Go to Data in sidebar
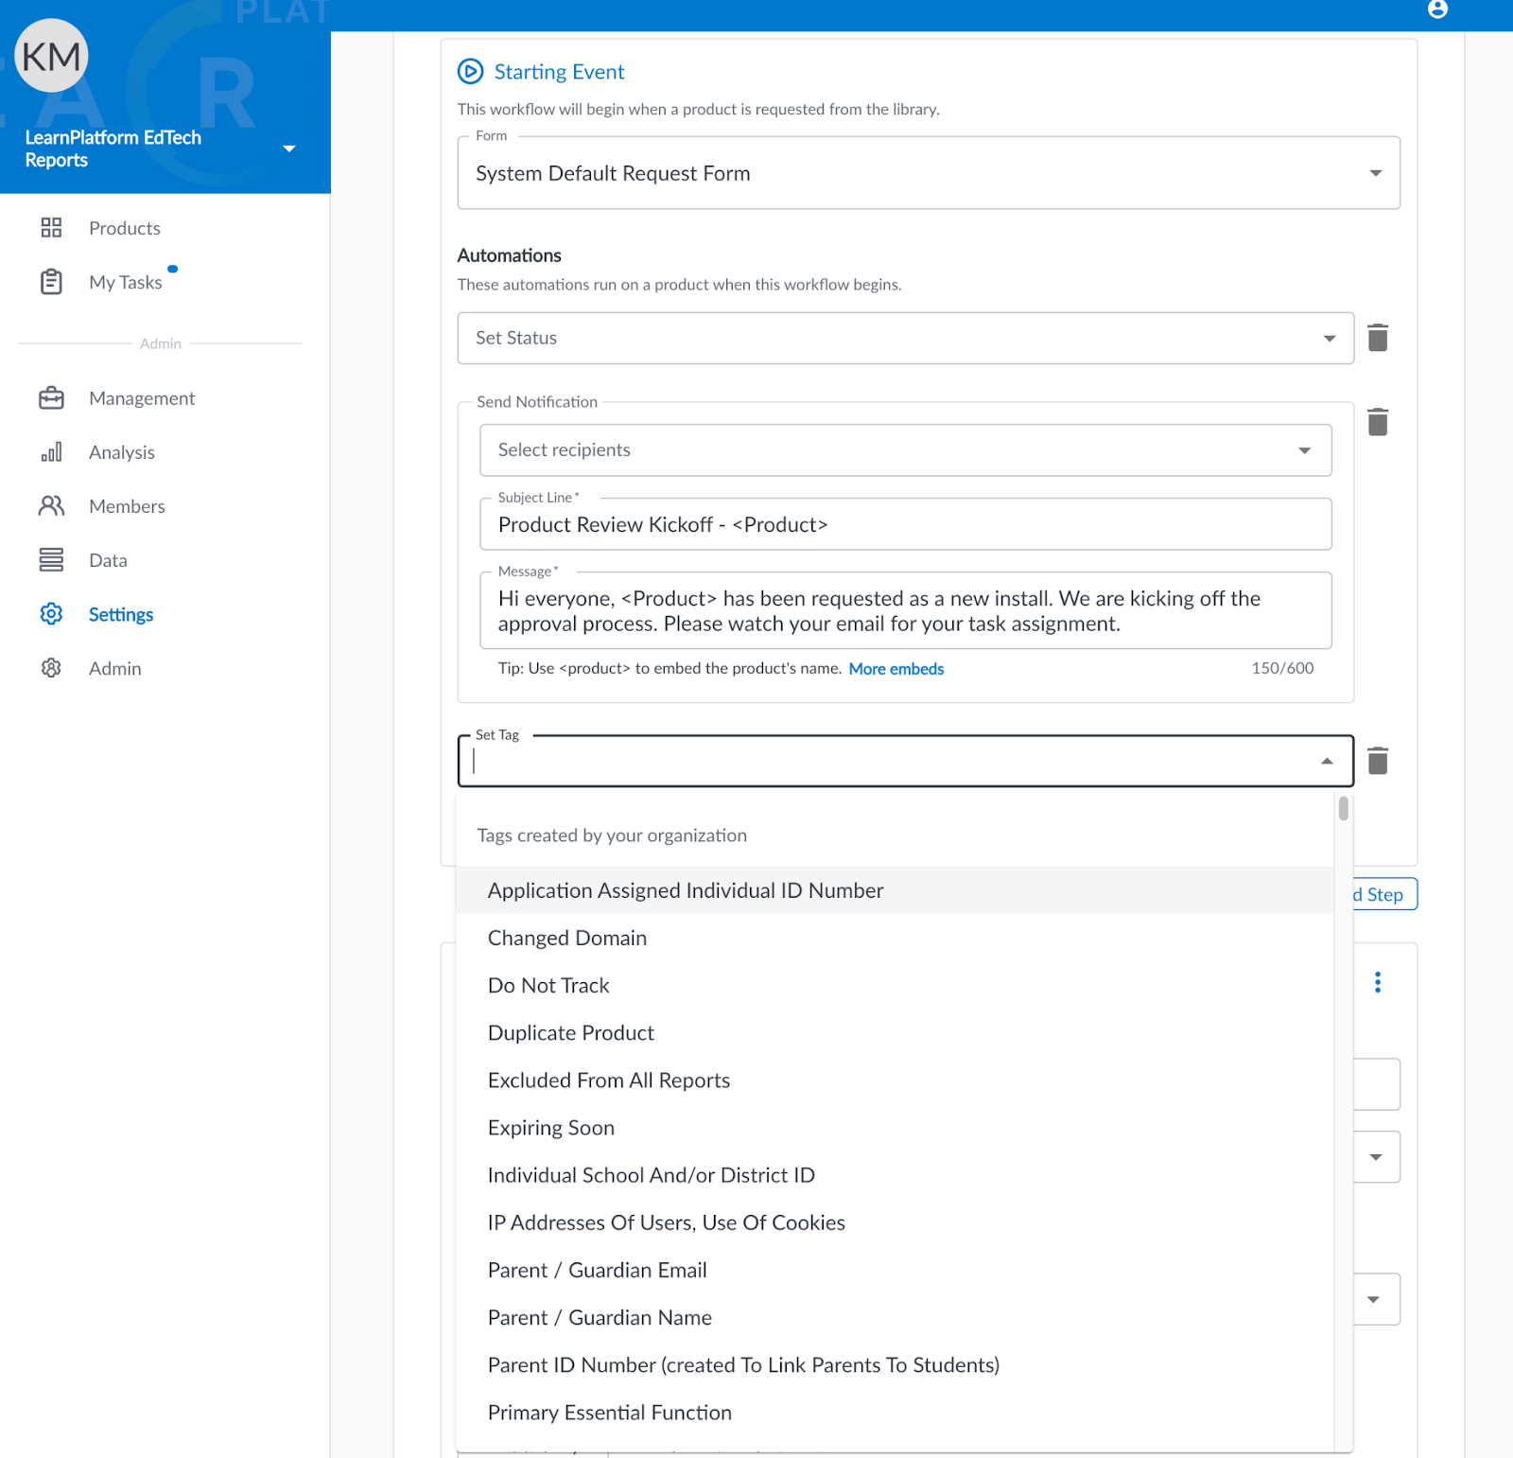 coord(108,560)
